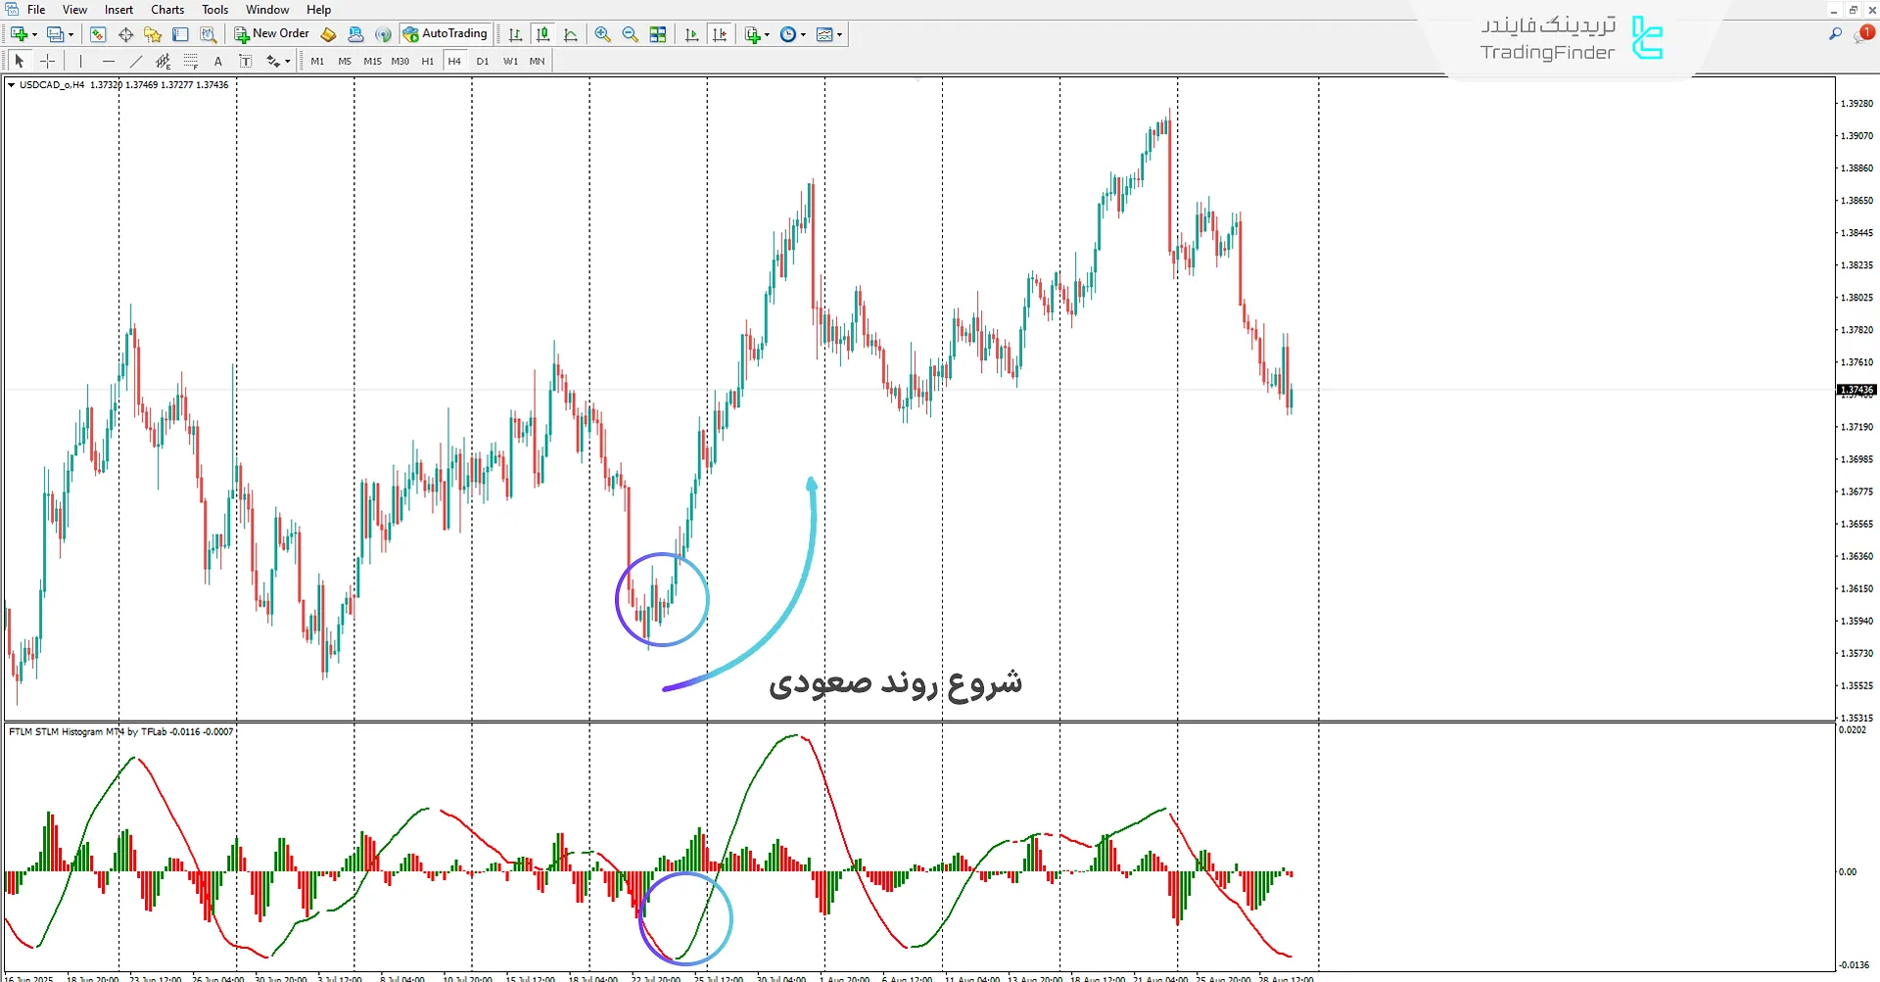Select the Draw Vertical Line tool

[80, 61]
